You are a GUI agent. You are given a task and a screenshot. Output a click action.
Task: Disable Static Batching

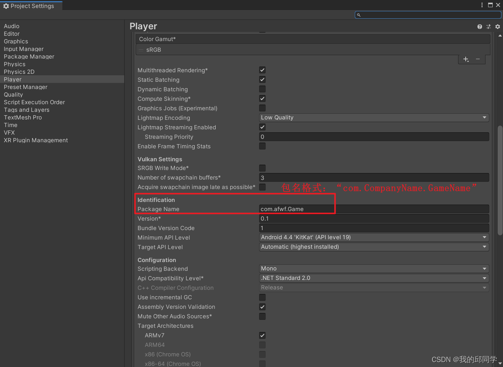(x=262, y=79)
